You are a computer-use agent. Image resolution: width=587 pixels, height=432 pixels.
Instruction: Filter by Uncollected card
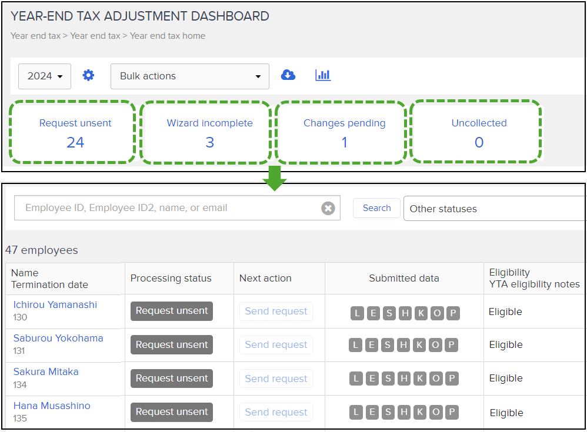click(x=476, y=131)
